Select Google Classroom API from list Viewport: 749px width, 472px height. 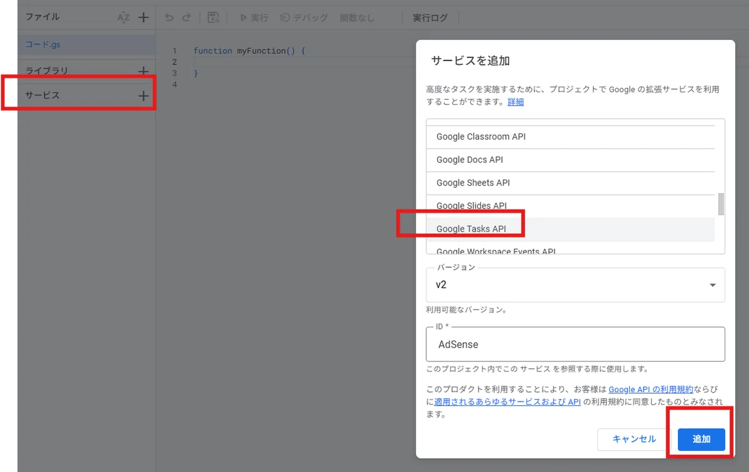pyautogui.click(x=570, y=137)
